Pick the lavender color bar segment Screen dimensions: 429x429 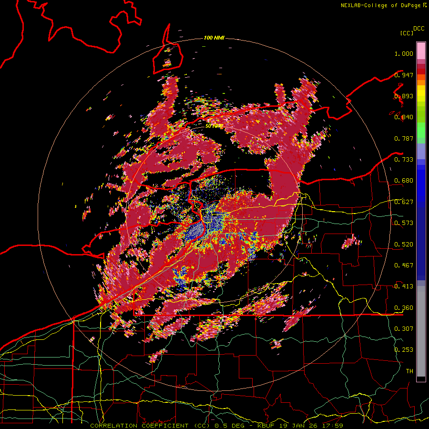(421, 152)
